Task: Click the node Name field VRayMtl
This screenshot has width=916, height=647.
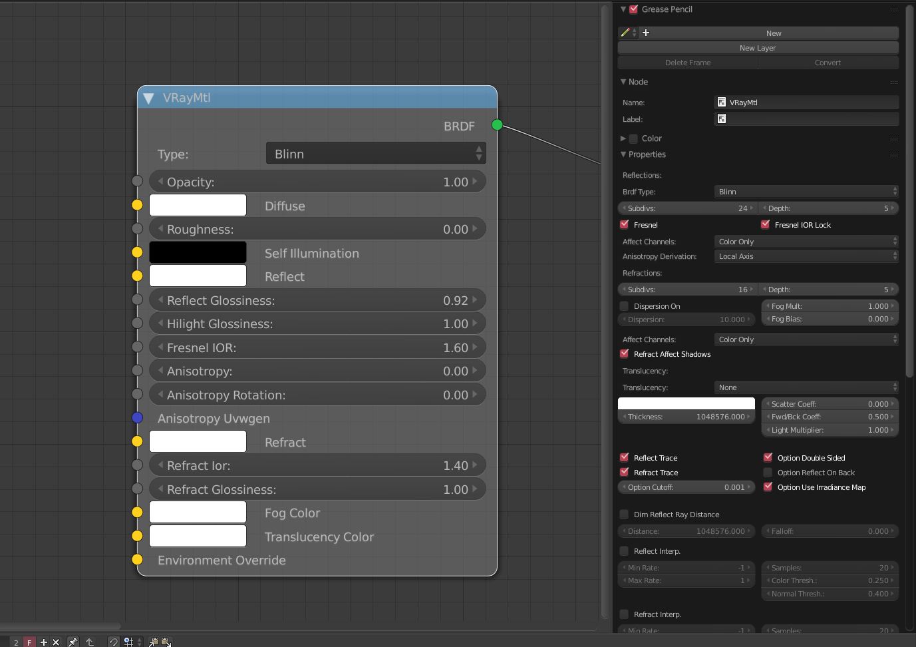Action: point(806,103)
